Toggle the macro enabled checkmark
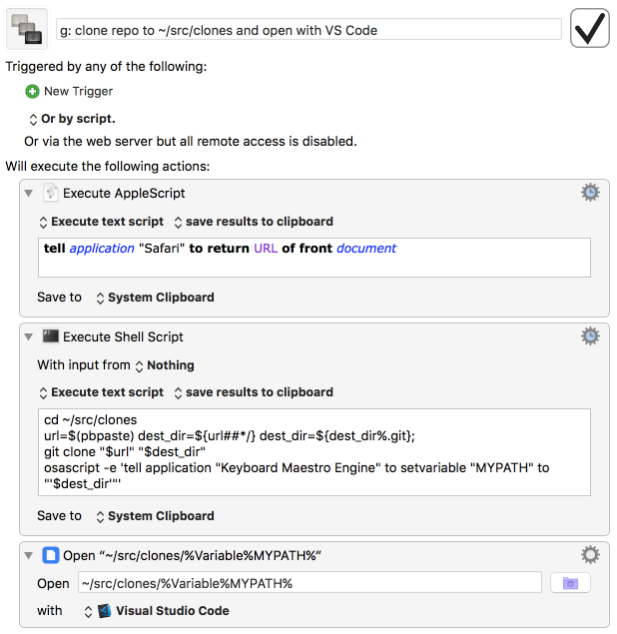This screenshot has height=634, width=617. coord(590,29)
